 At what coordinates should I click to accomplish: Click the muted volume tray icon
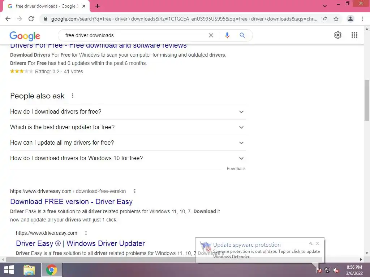(336, 270)
